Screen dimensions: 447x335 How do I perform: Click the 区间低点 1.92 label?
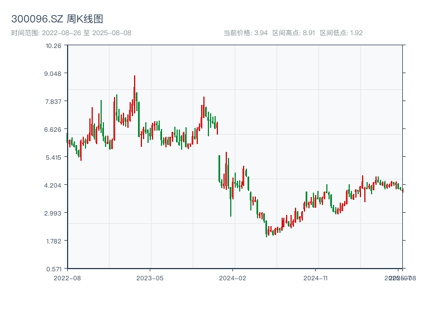coord(341,33)
